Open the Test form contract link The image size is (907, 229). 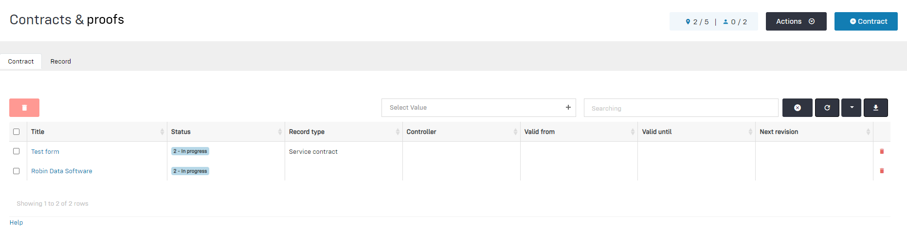pyautogui.click(x=45, y=152)
